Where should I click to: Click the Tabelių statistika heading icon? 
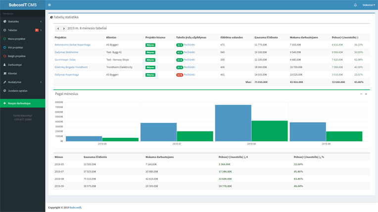(x=51, y=17)
